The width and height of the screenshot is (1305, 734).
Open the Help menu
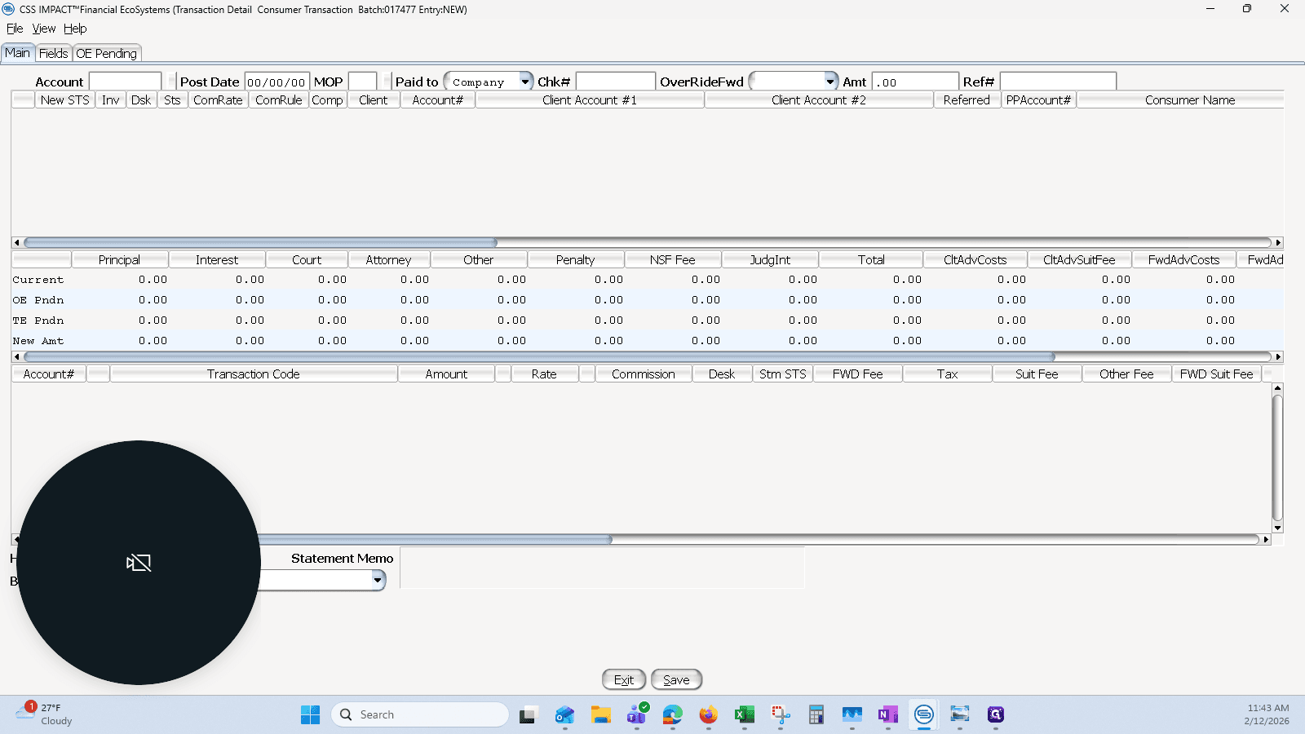pos(75,29)
